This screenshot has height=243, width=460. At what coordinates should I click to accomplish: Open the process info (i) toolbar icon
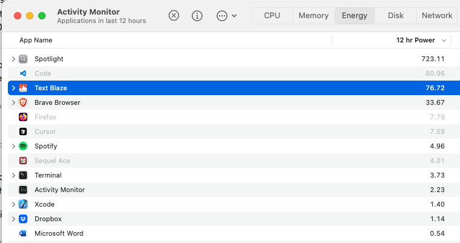197,16
